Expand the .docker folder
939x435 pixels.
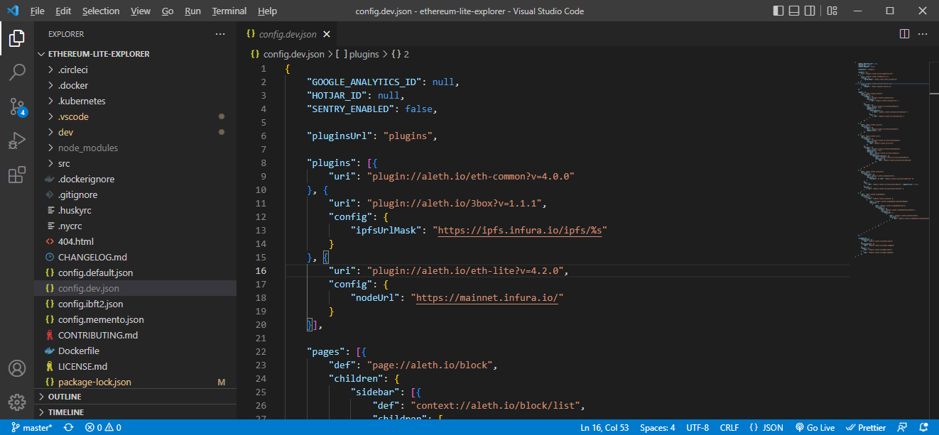135,85
